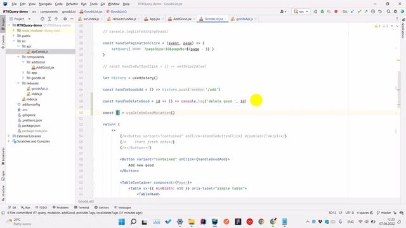This screenshot has height=228, width=406.
Task: Open Windows Start menu
Action: (121, 222)
